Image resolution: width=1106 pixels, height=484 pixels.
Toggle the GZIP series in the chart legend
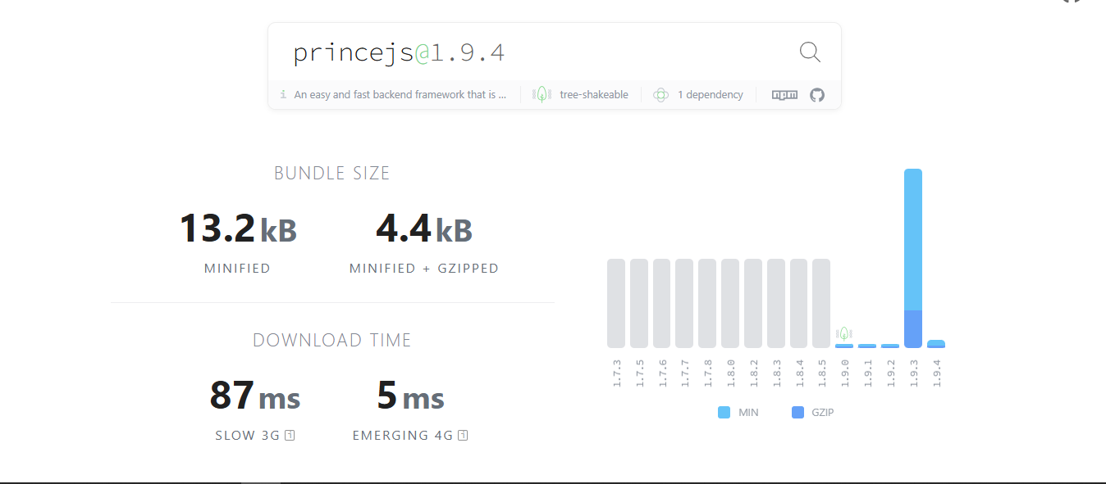click(x=812, y=412)
